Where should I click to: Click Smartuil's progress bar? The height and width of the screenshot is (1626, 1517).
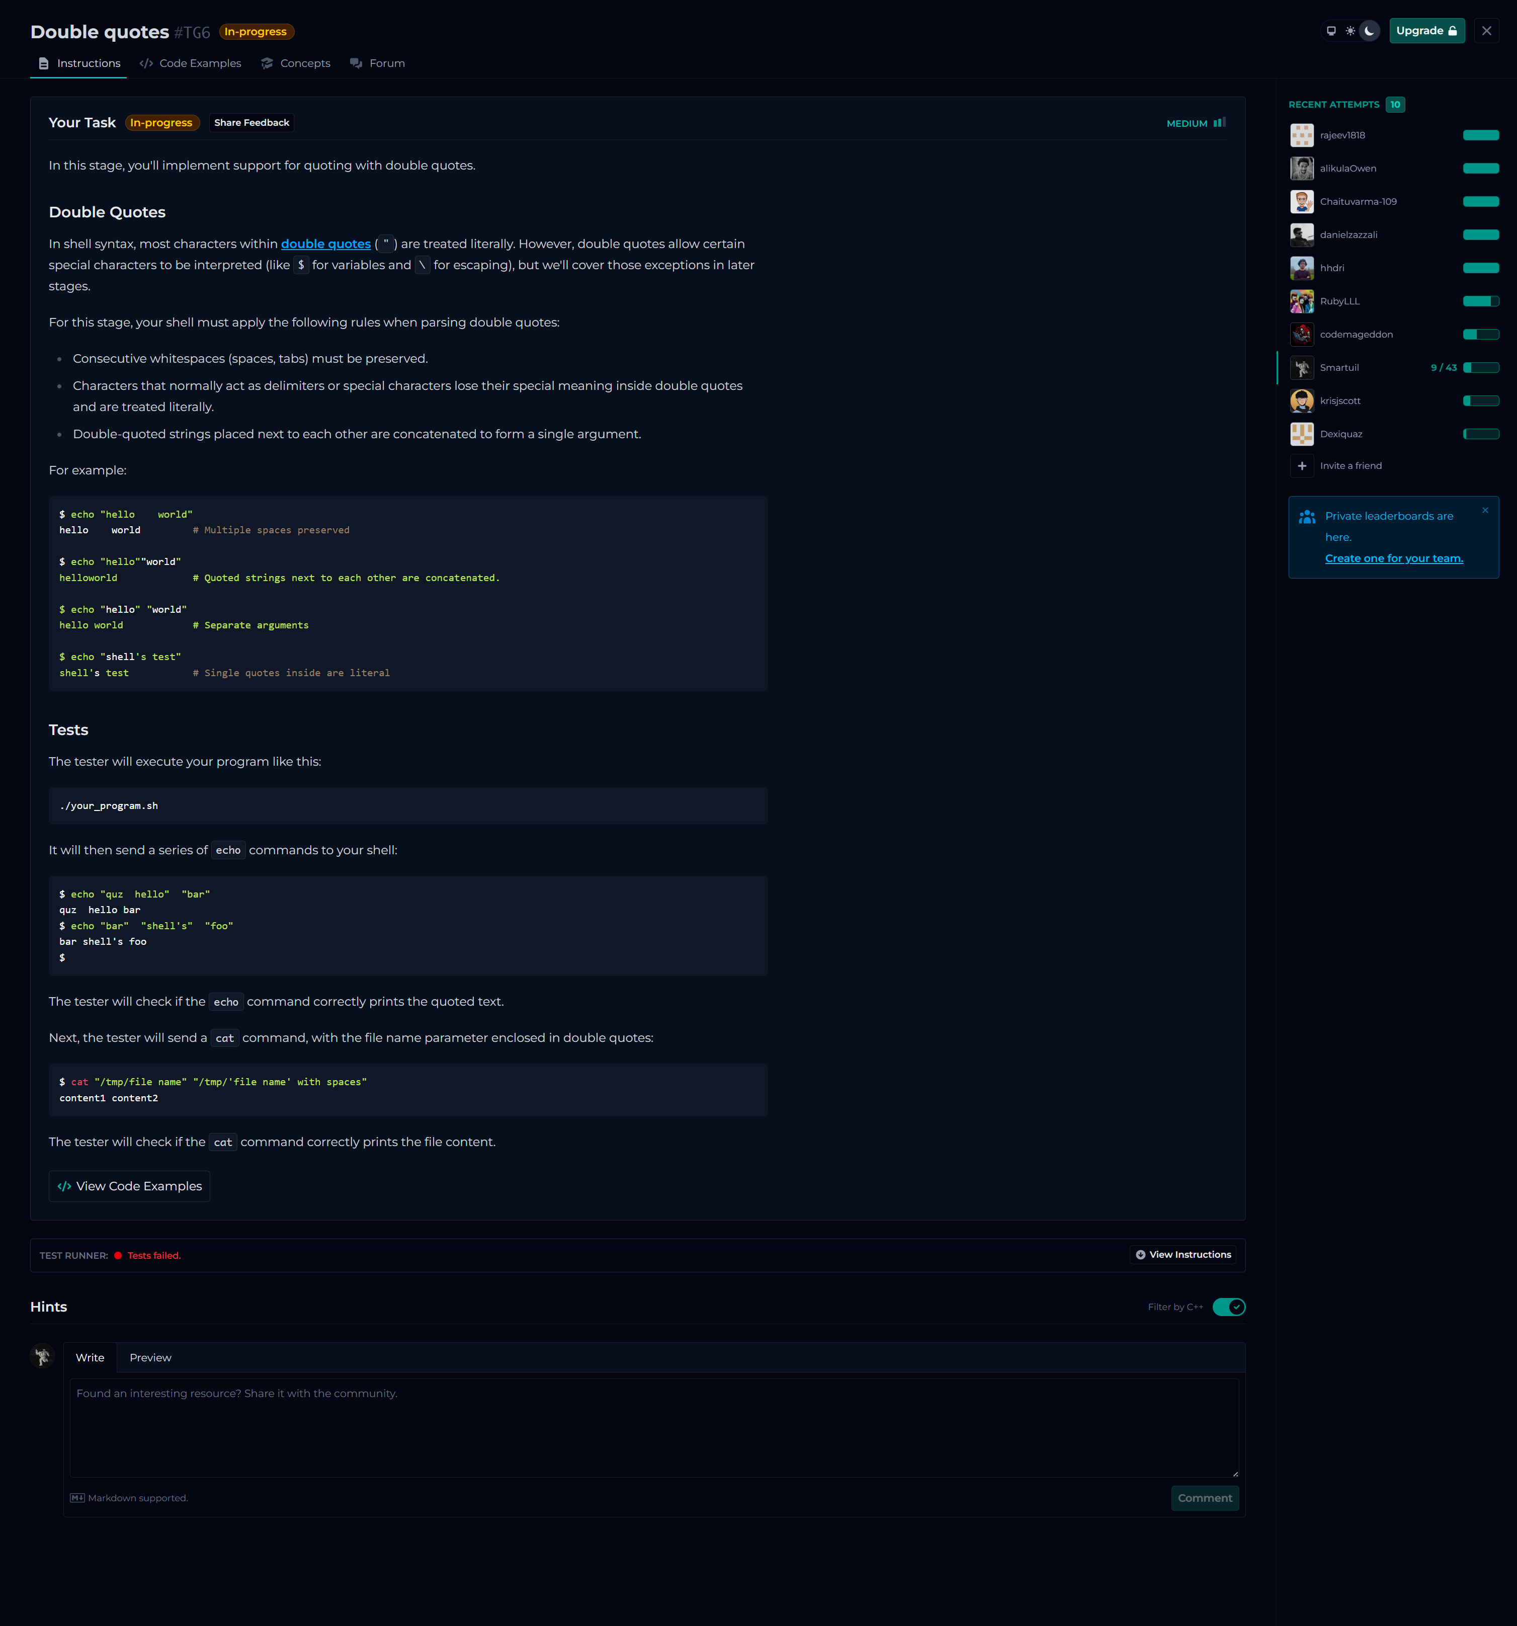tap(1480, 368)
